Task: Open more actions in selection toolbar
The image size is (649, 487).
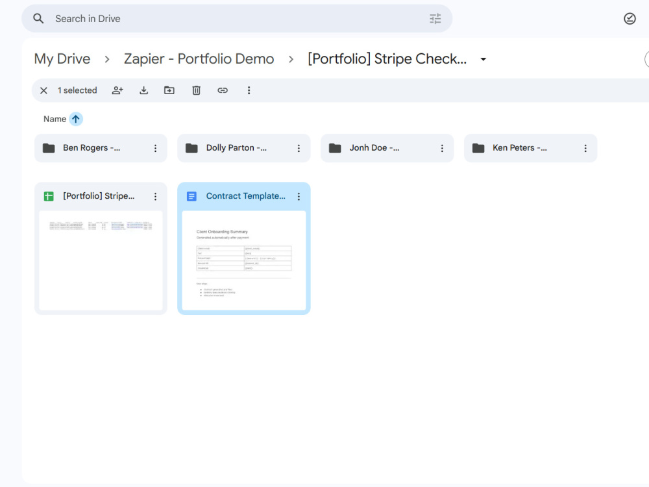Action: (249, 90)
